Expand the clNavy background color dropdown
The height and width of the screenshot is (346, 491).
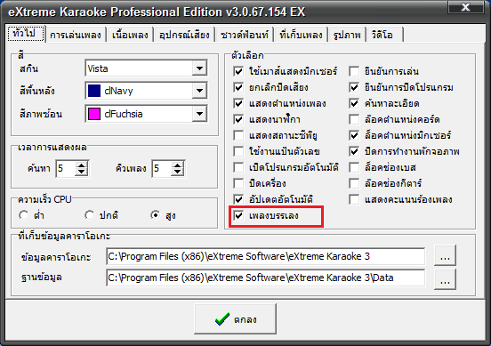pos(199,91)
